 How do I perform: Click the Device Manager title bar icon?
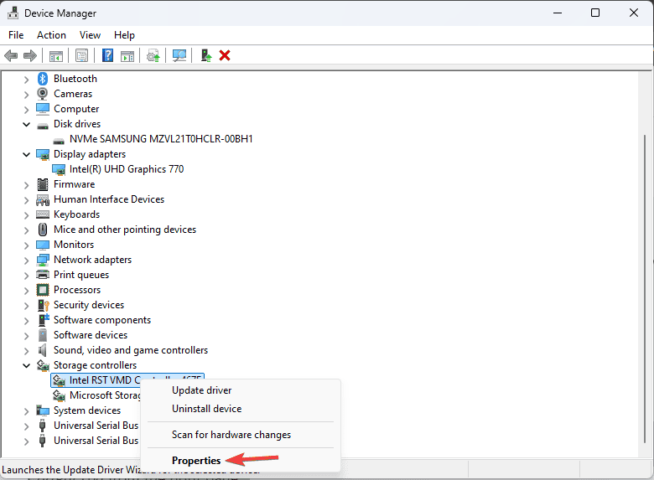click(x=13, y=13)
